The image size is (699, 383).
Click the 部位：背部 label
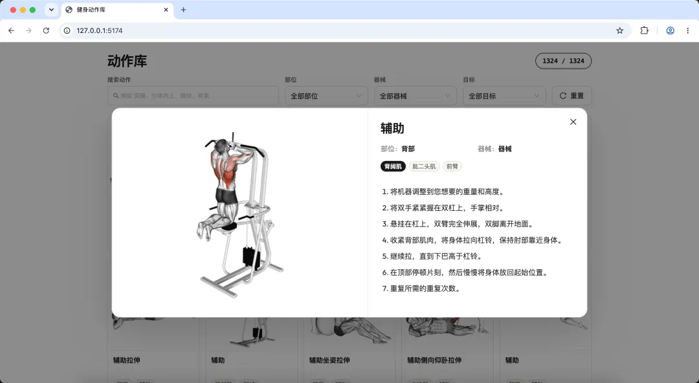coord(397,149)
